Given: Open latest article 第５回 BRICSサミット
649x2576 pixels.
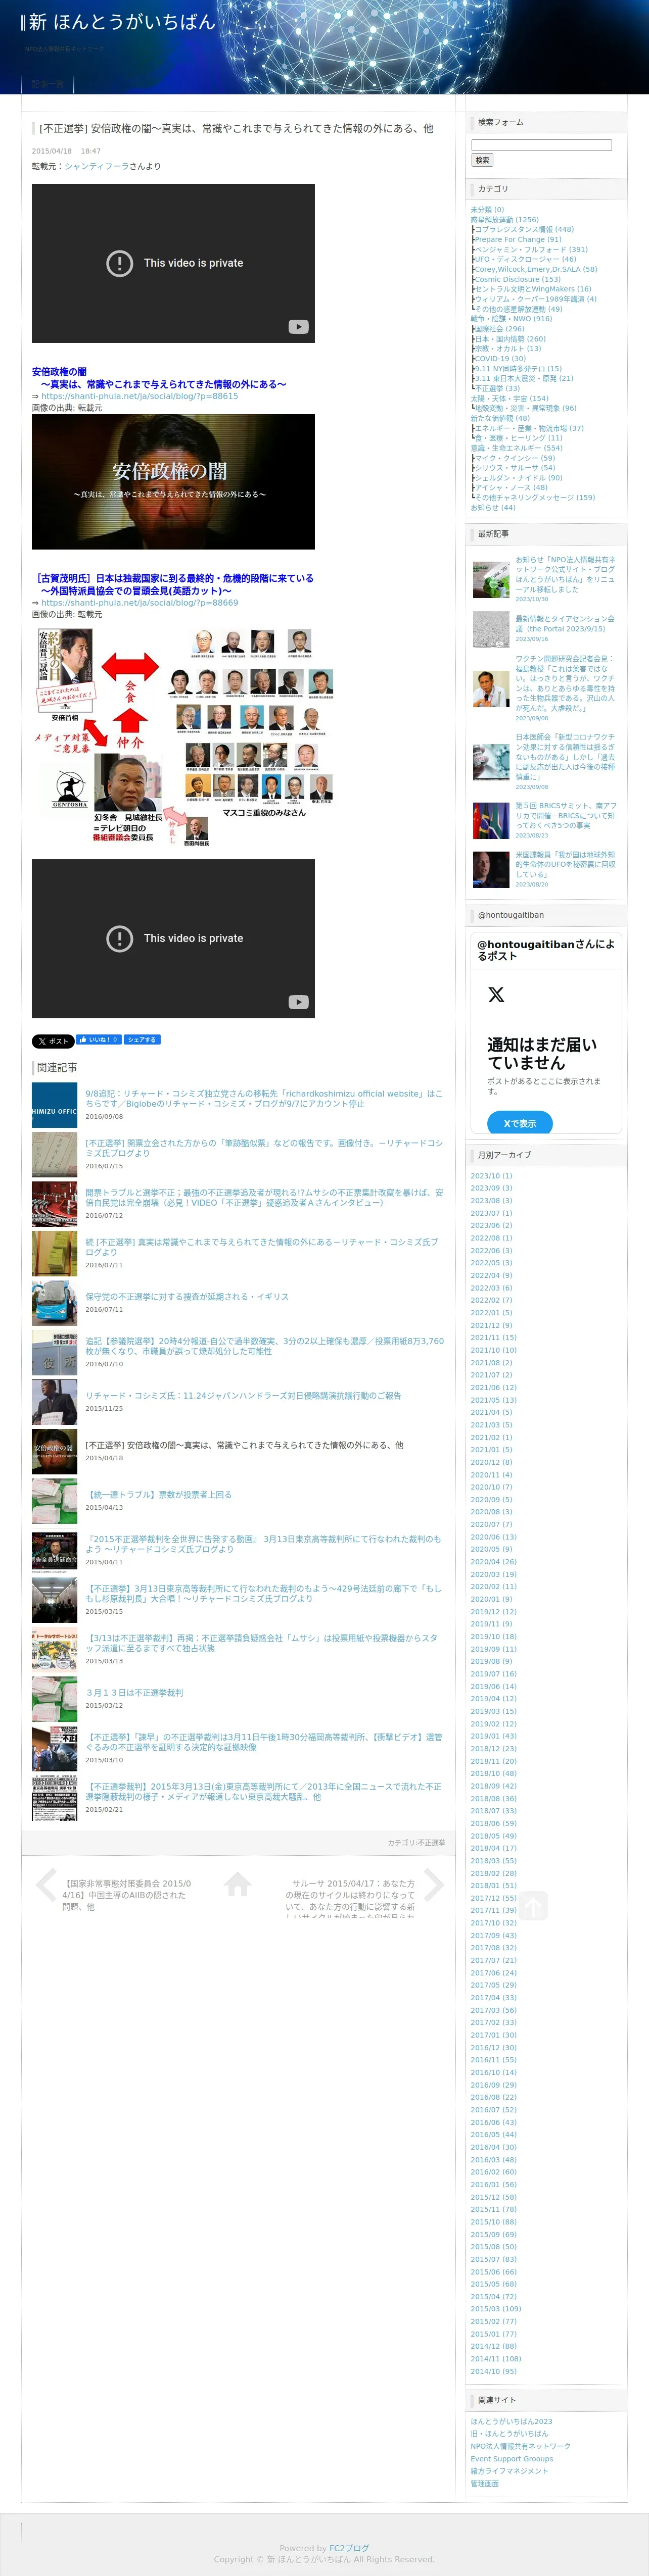Looking at the screenshot, I should [x=565, y=815].
